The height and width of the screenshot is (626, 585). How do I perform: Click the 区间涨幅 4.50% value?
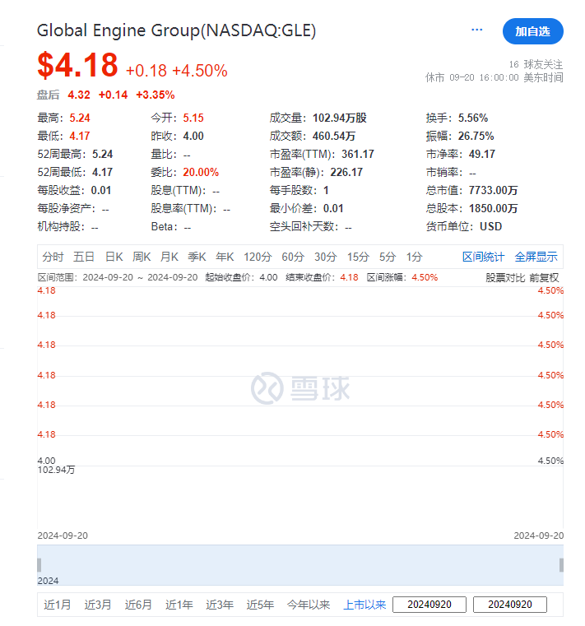click(x=425, y=277)
